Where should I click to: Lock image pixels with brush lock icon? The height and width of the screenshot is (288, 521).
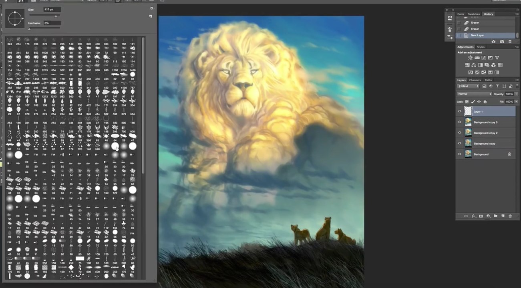coord(473,102)
